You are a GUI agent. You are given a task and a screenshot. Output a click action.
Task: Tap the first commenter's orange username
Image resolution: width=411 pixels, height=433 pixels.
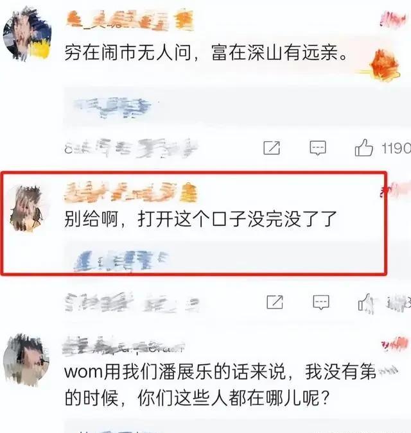click(130, 20)
